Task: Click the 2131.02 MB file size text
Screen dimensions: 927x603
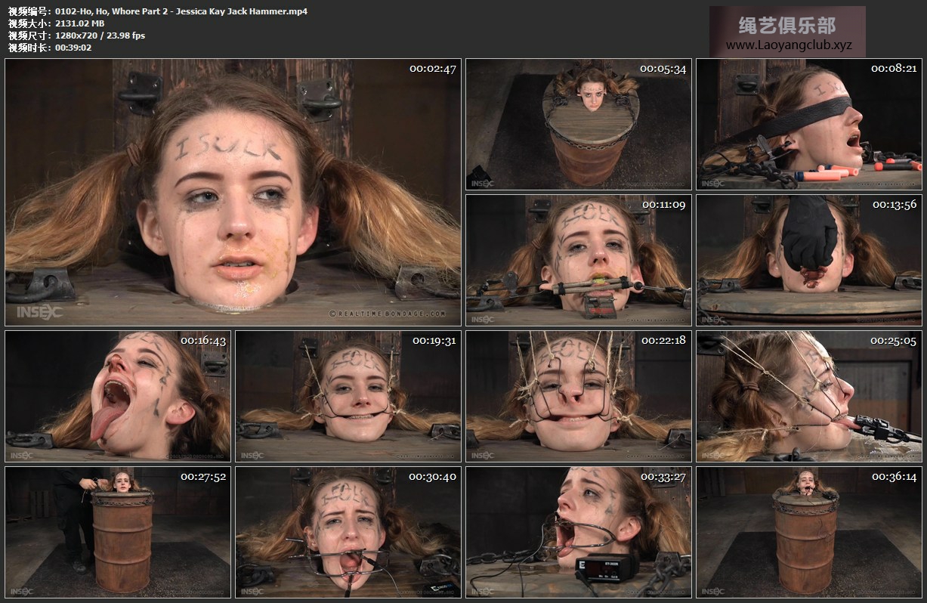Action: [79, 23]
